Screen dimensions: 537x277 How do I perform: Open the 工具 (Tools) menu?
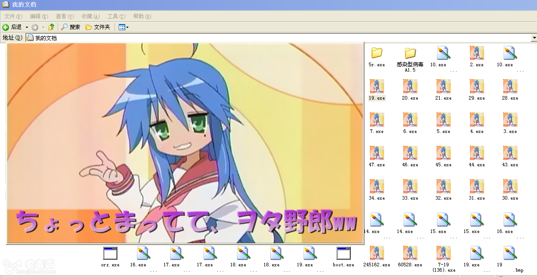[x=116, y=16]
